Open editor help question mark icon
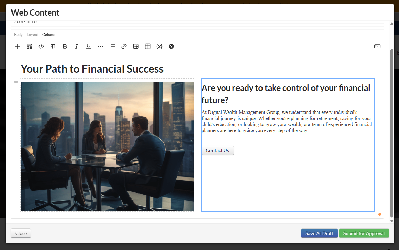The image size is (399, 250). [x=171, y=46]
